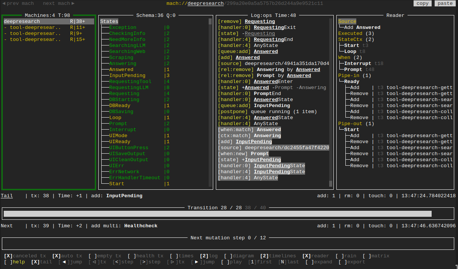Select the deepresearch machine row
The height and width of the screenshot is (269, 458).
pyautogui.click(x=49, y=21)
